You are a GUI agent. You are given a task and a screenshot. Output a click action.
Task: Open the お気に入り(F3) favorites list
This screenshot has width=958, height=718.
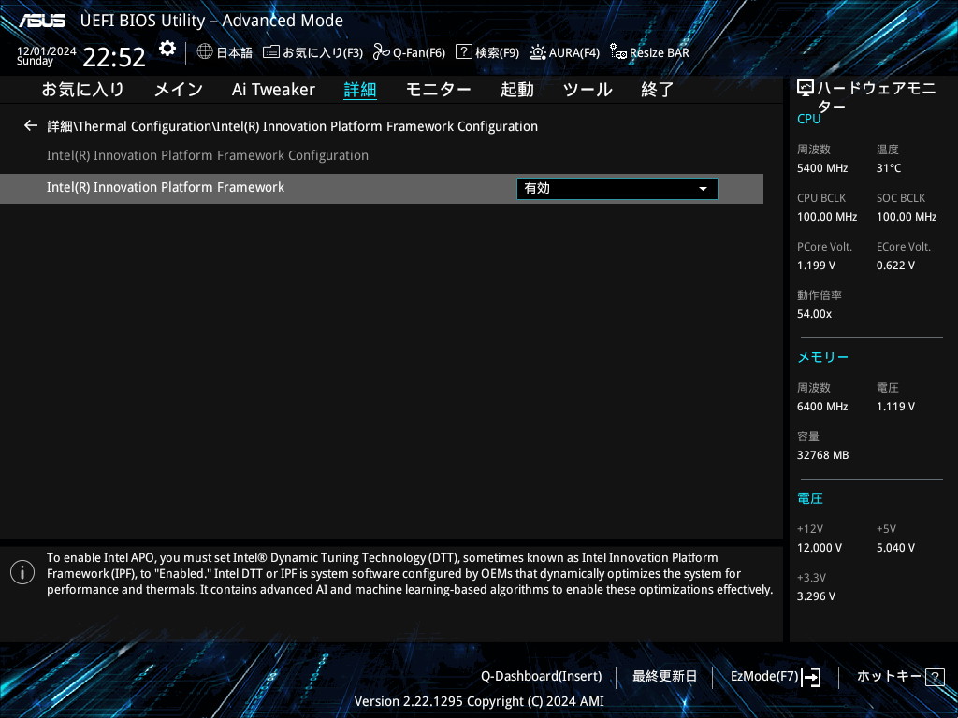pos(312,52)
